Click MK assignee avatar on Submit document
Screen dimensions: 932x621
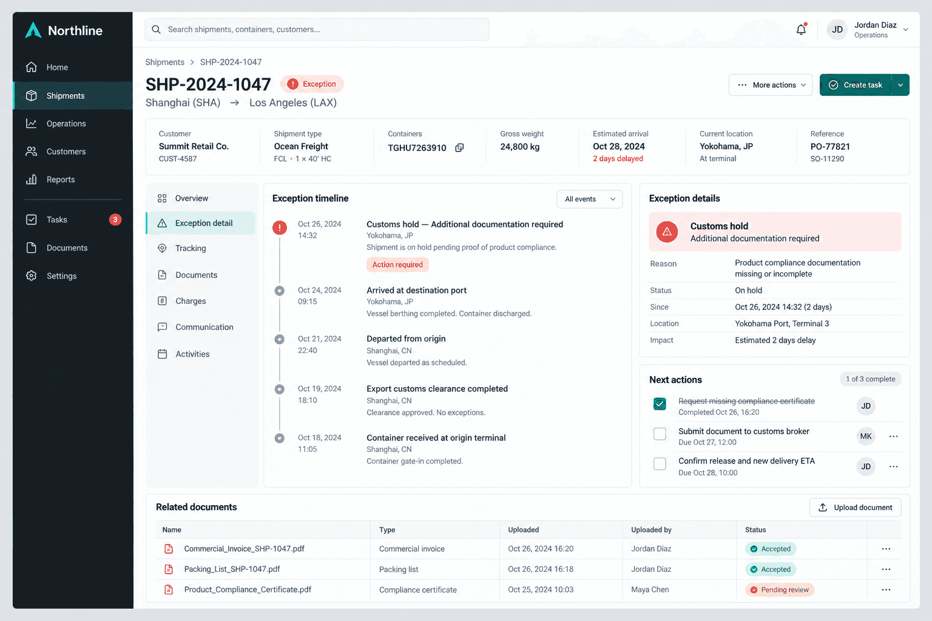point(866,437)
